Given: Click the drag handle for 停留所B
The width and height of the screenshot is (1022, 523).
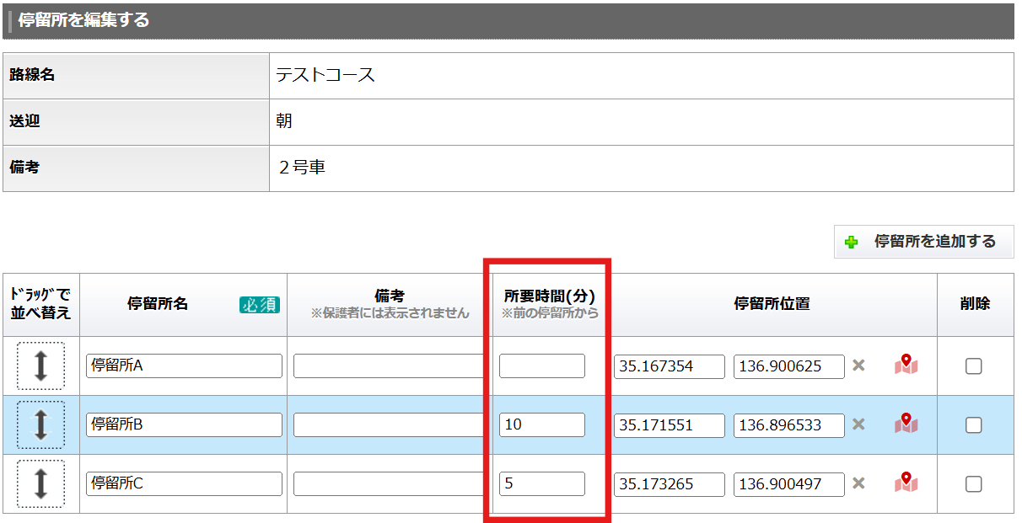Looking at the screenshot, I should pyautogui.click(x=40, y=424).
